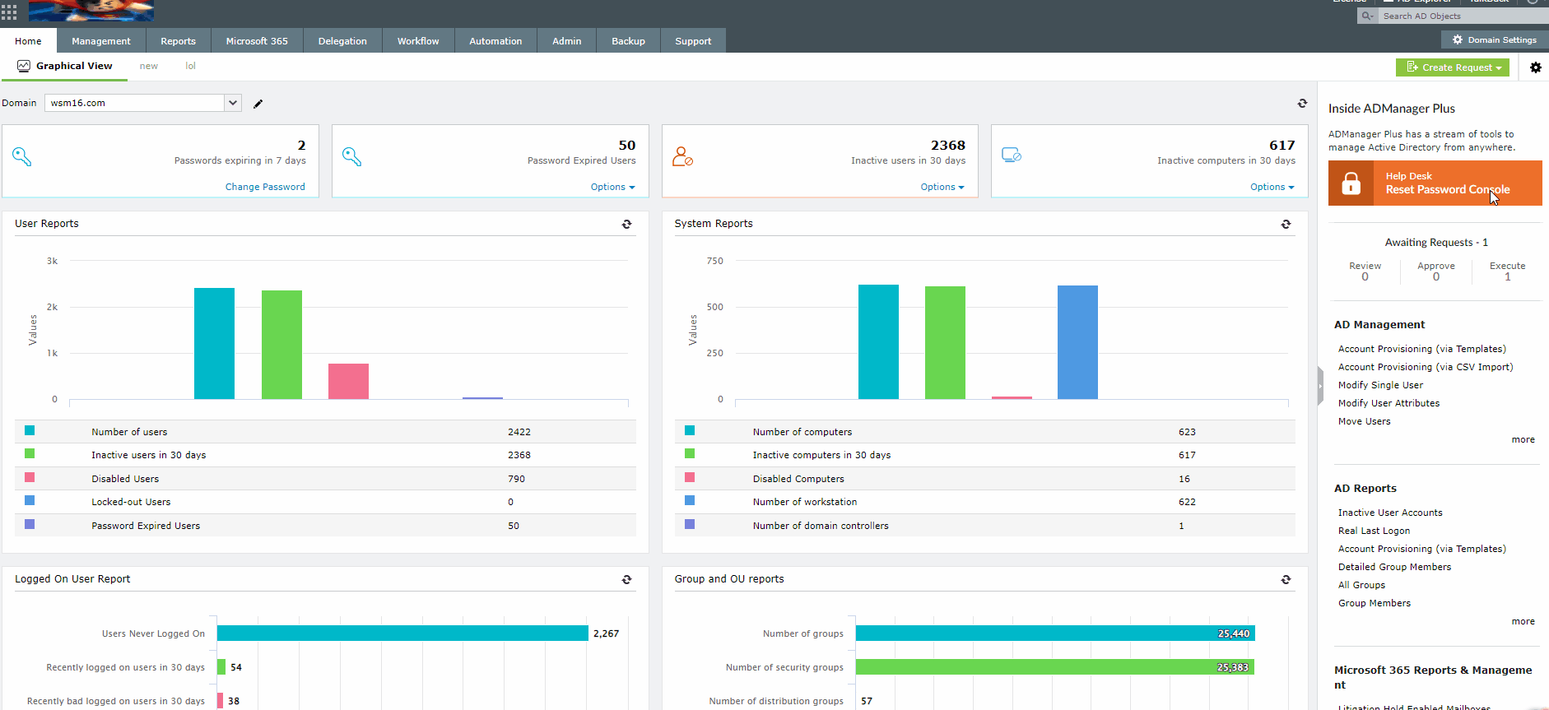Viewport: 1549px width, 710px height.
Task: Refresh the System Reports panel
Action: tap(1286, 224)
